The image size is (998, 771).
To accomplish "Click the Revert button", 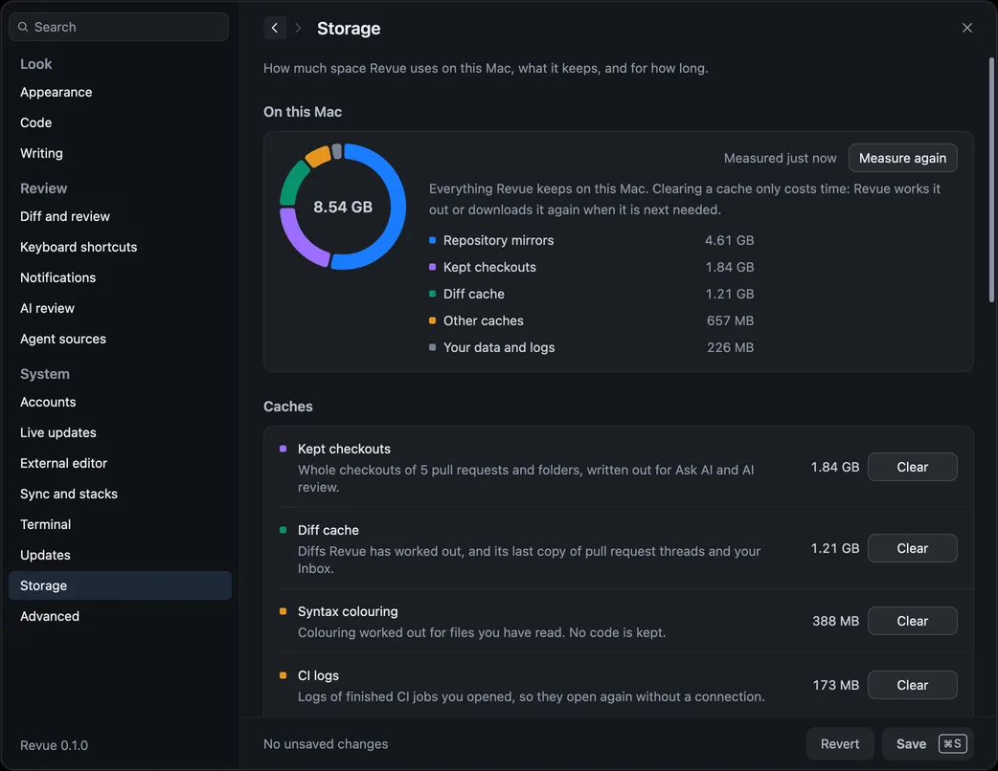I will (840, 743).
